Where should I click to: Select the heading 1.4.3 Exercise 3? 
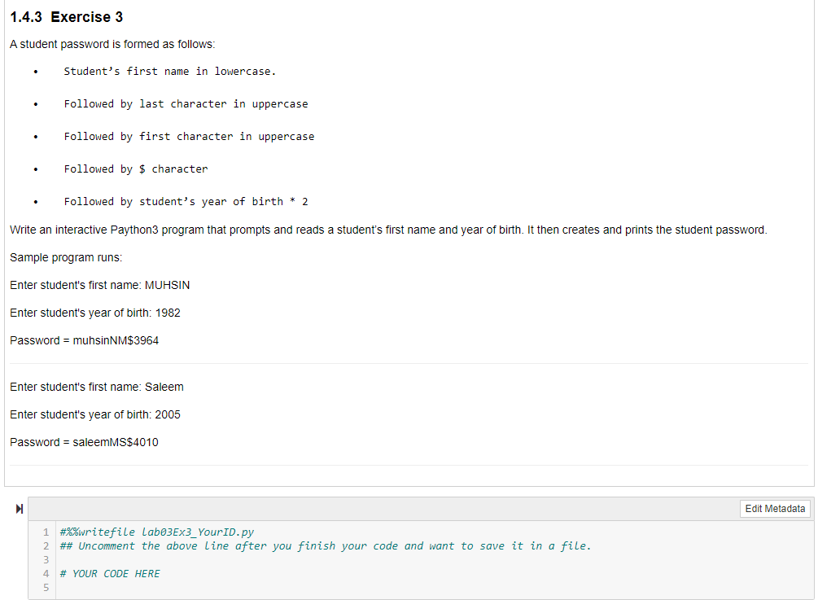(x=65, y=16)
